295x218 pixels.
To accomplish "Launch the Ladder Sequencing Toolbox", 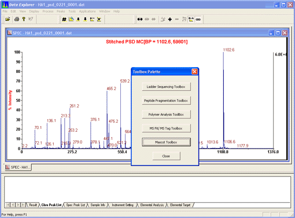I will (166, 87).
